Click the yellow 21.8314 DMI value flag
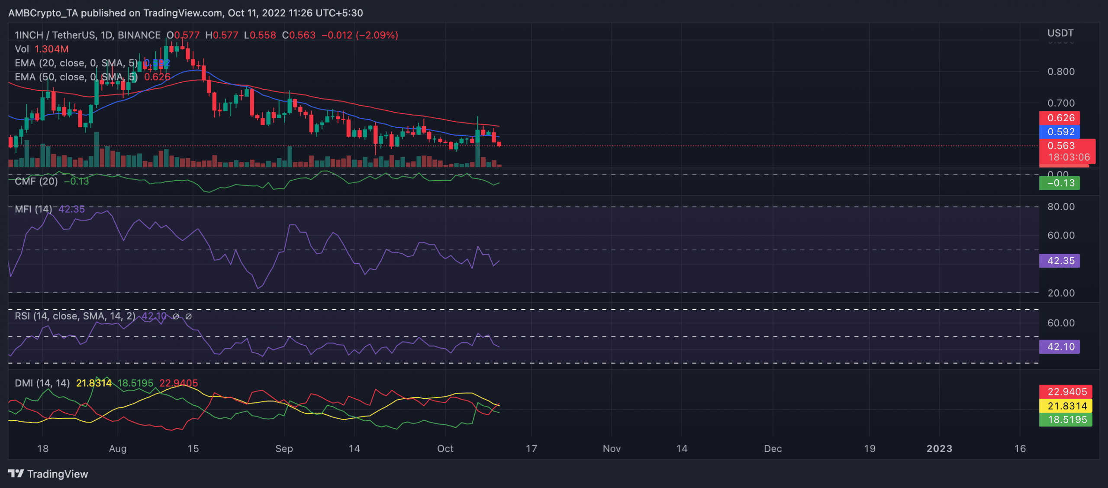Screen dimensions: 1108x488 coord(1066,406)
